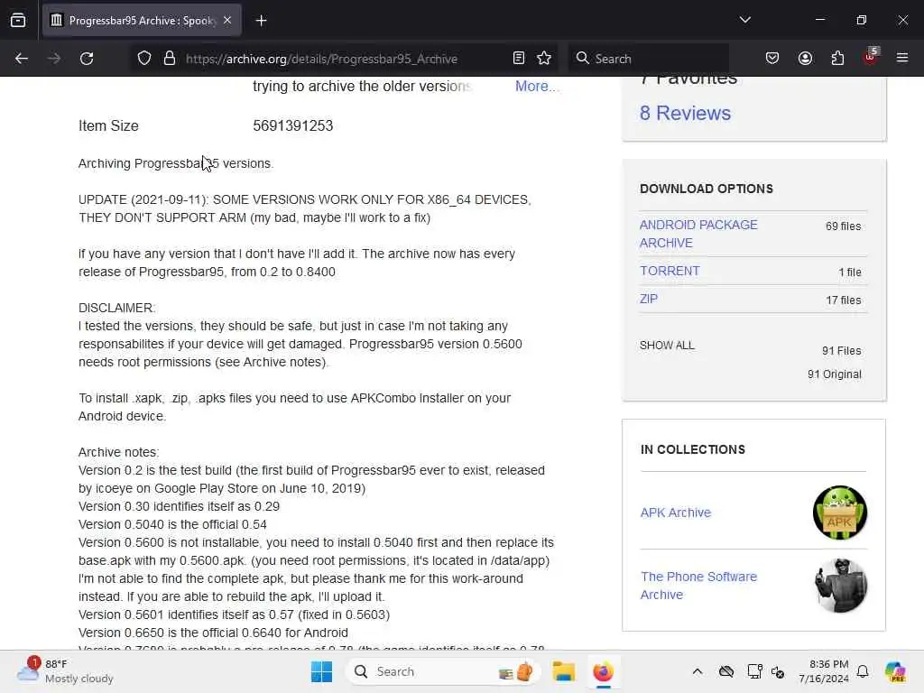Open the display/network tray icon
Screen dimensions: 924x693
(754, 671)
